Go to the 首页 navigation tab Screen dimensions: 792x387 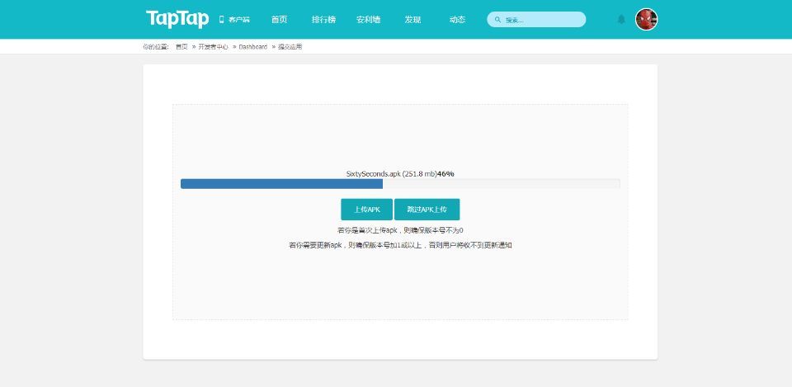tap(280, 20)
